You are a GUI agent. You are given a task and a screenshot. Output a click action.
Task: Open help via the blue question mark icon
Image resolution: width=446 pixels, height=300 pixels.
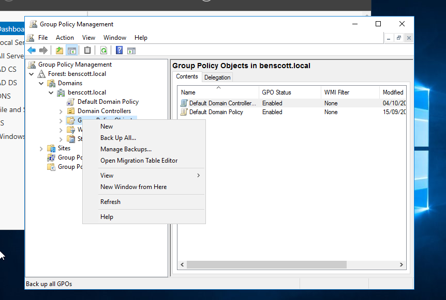click(x=119, y=50)
